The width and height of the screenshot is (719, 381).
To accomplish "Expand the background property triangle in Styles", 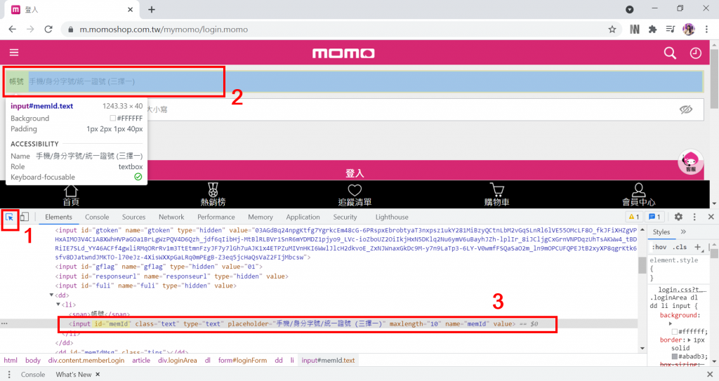I will coord(671,323).
